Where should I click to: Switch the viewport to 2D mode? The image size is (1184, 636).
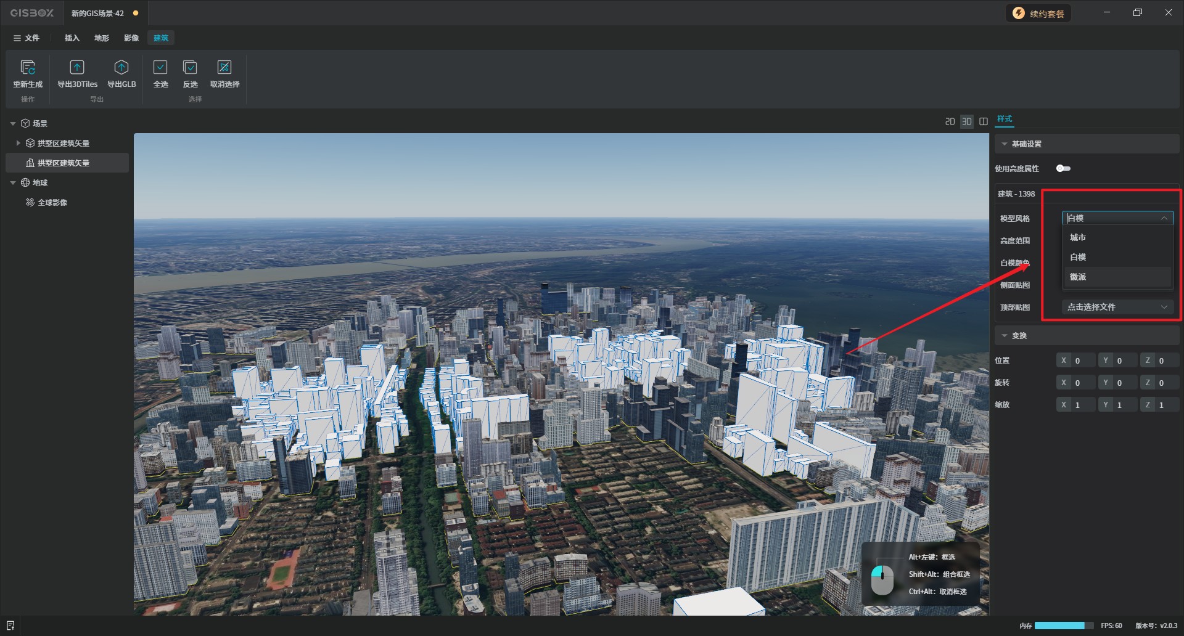(x=950, y=121)
